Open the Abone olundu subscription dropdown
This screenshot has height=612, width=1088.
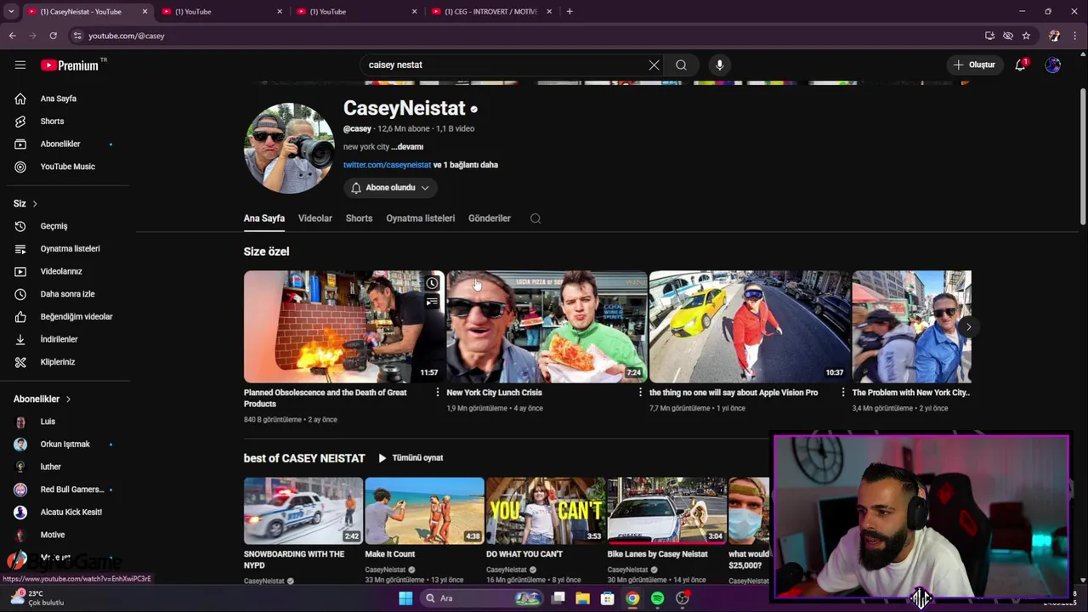(390, 188)
